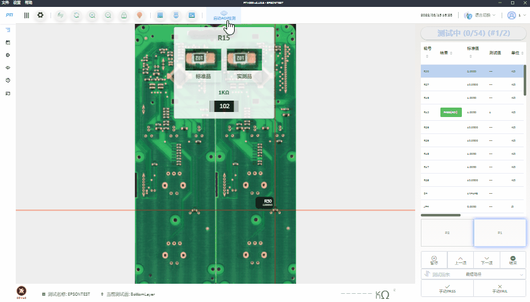Viewport: 530px width, 302px height.
Task: Open the 文件 menu
Action: [x=6, y=3]
